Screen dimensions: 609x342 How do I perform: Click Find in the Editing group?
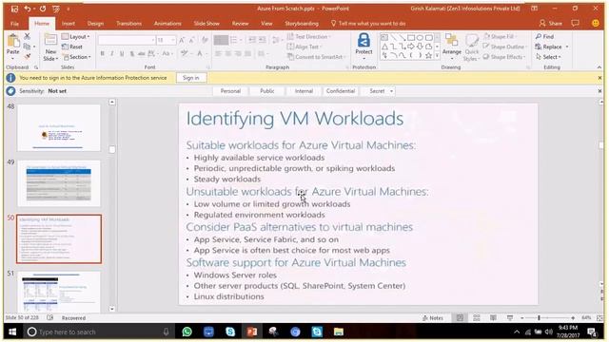coord(544,36)
